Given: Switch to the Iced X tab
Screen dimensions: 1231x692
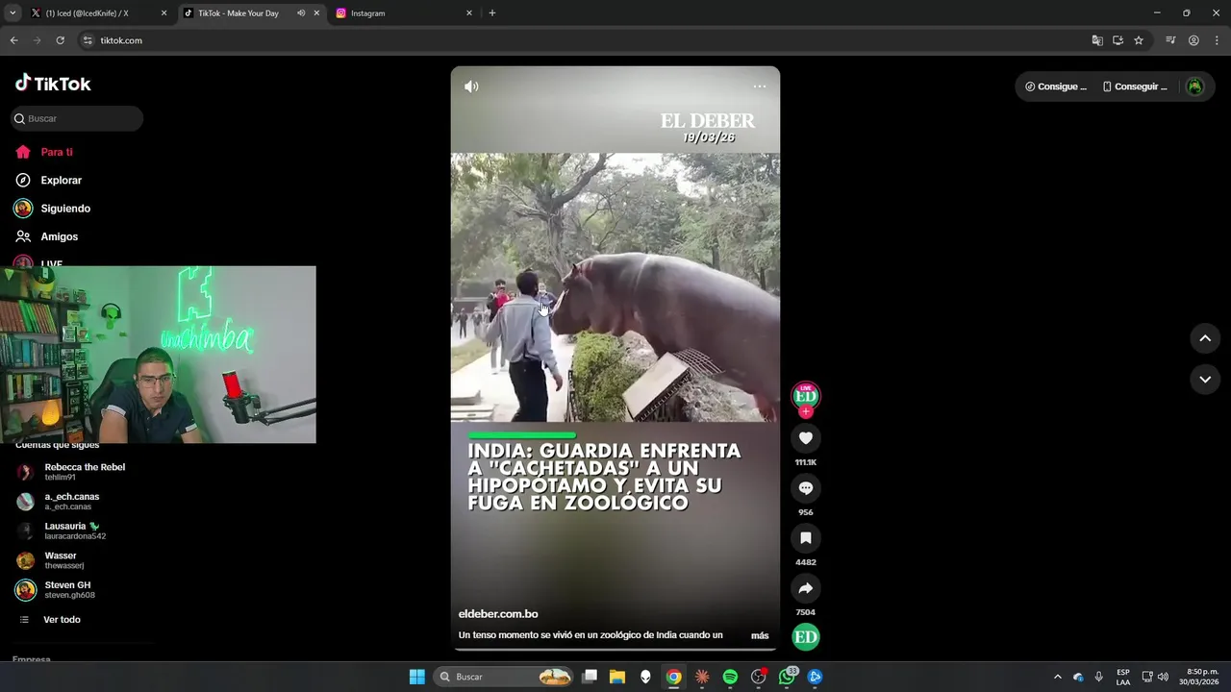Looking at the screenshot, I should (x=100, y=13).
